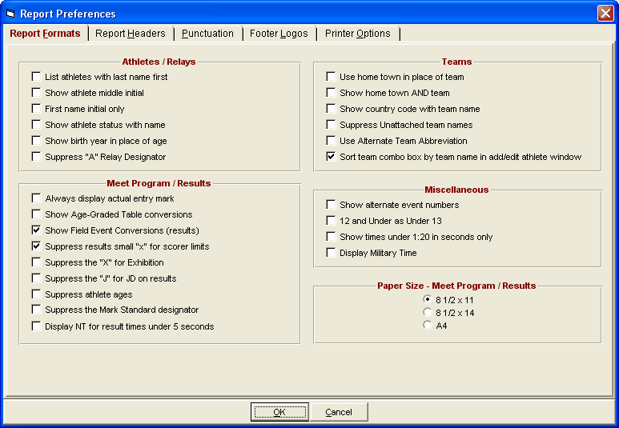Select 8 1/2 x 14 paper size
This screenshot has width=619, height=428.
tap(427, 313)
